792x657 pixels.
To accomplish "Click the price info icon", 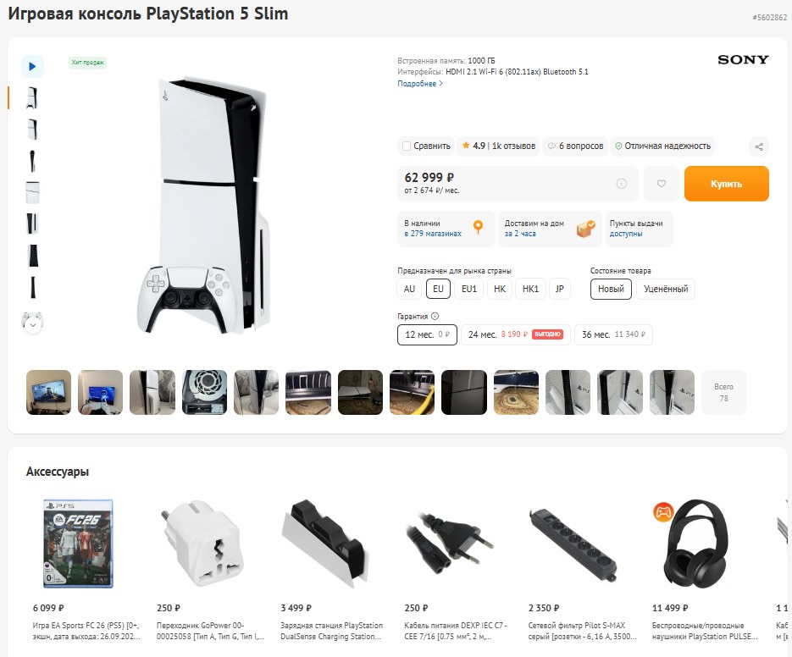I will click(621, 184).
